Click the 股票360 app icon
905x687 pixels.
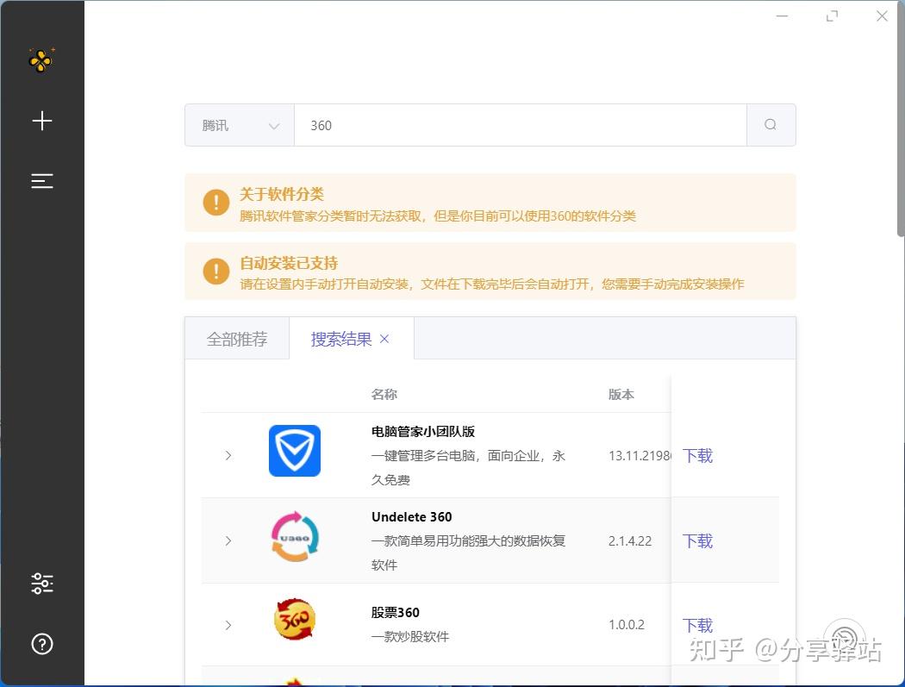pyautogui.click(x=295, y=620)
